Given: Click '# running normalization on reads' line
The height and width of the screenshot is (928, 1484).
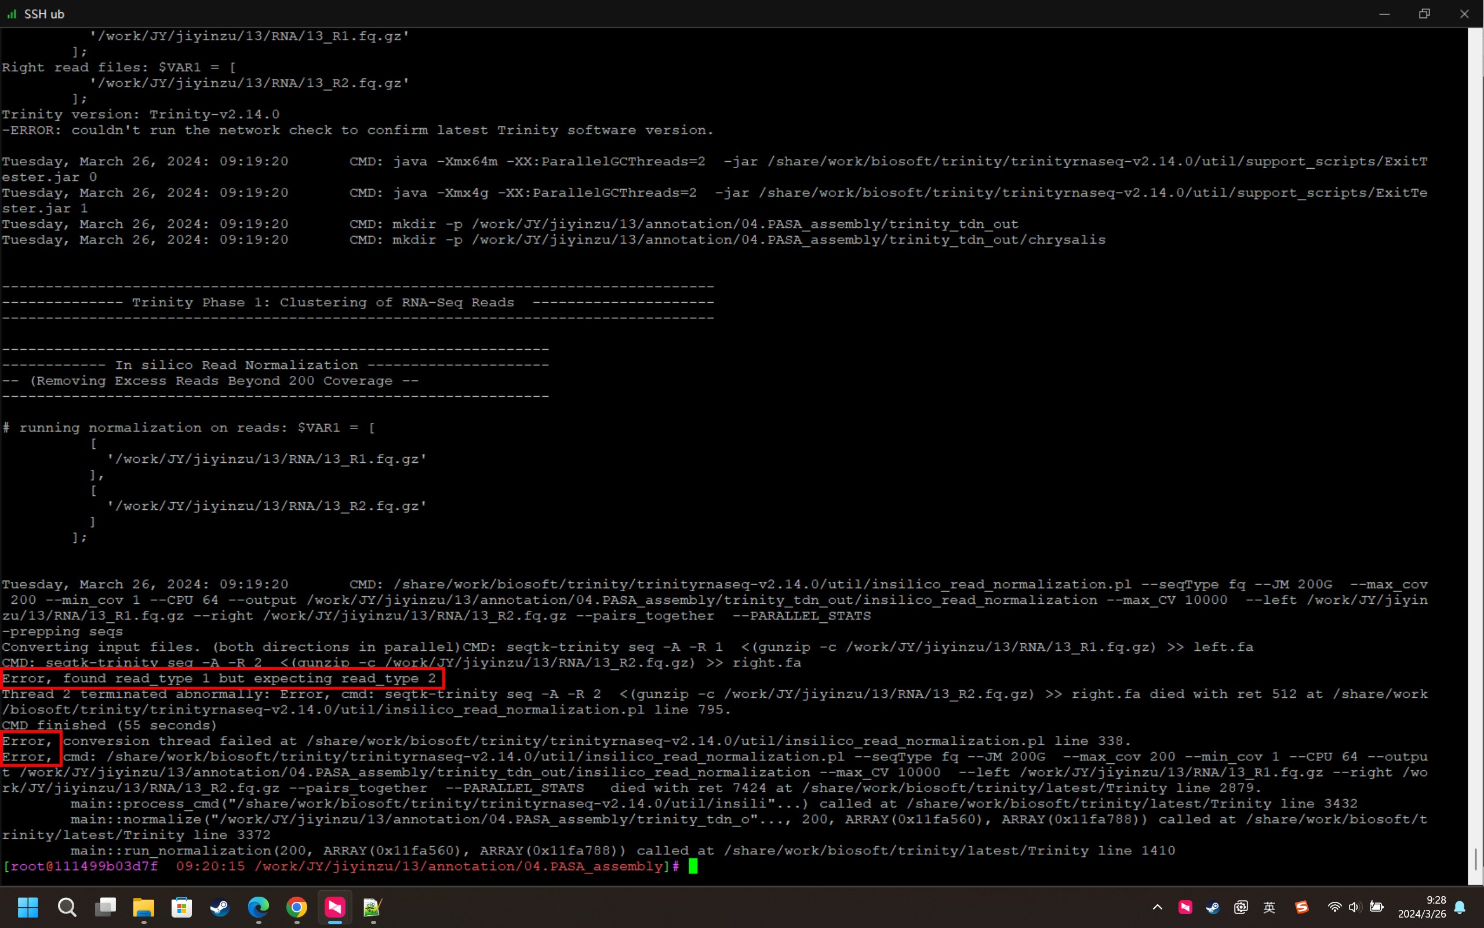Looking at the screenshot, I should pos(188,428).
